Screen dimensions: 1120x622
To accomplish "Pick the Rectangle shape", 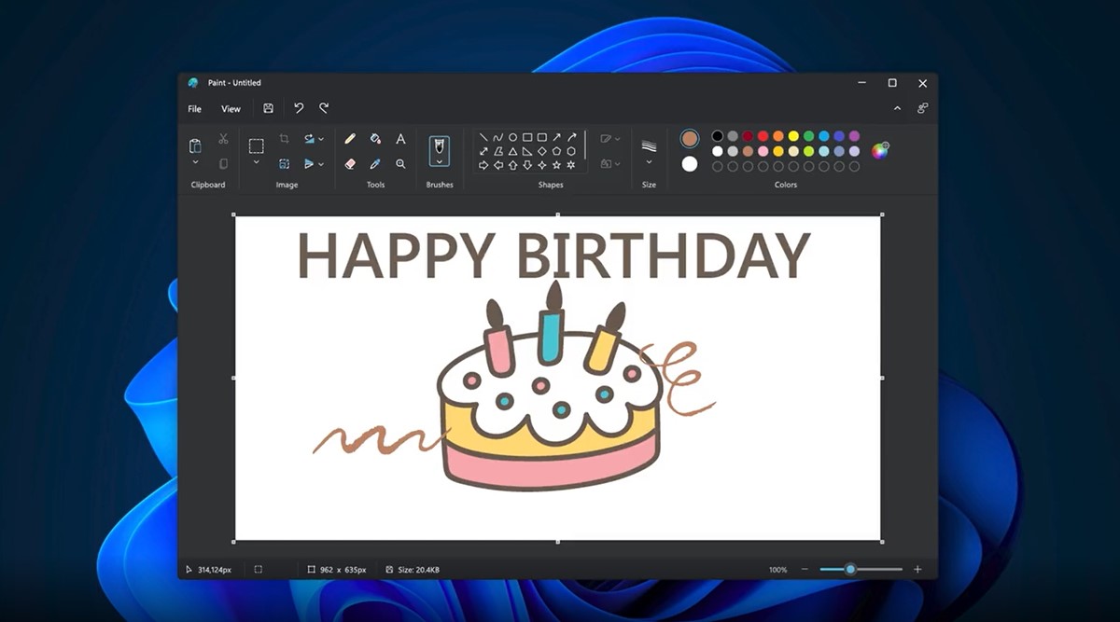I will point(527,137).
